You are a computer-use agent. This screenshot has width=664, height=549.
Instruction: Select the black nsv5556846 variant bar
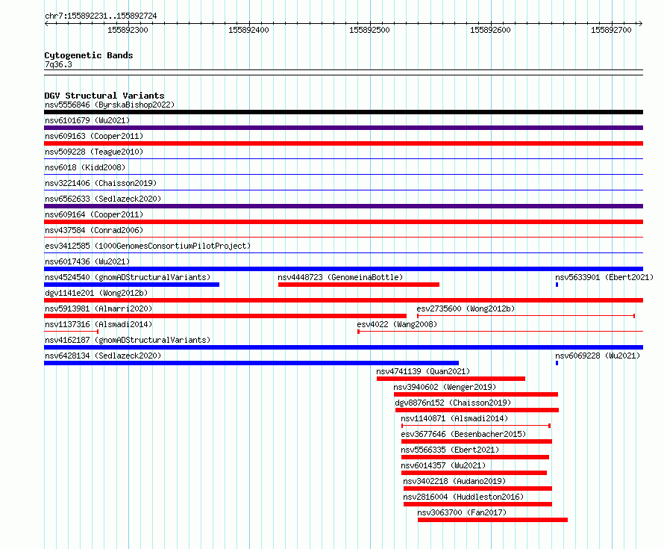pyautogui.click(x=343, y=112)
